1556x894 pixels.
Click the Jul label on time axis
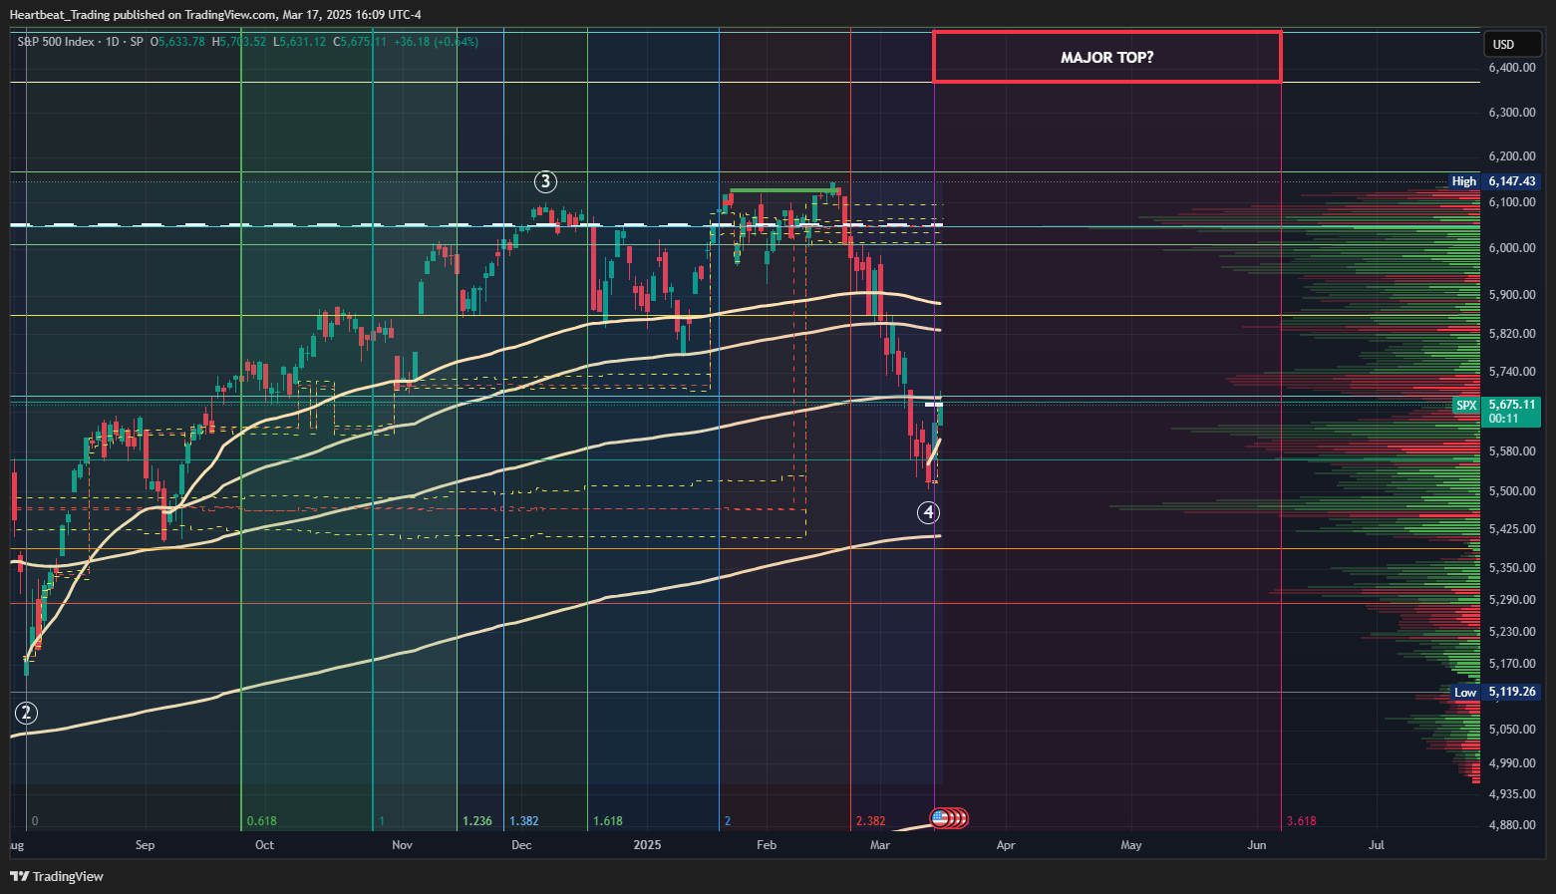[1377, 845]
